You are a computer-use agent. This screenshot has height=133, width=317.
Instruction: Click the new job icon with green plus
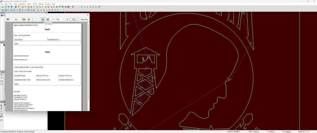pyautogui.click(x=3, y=7)
